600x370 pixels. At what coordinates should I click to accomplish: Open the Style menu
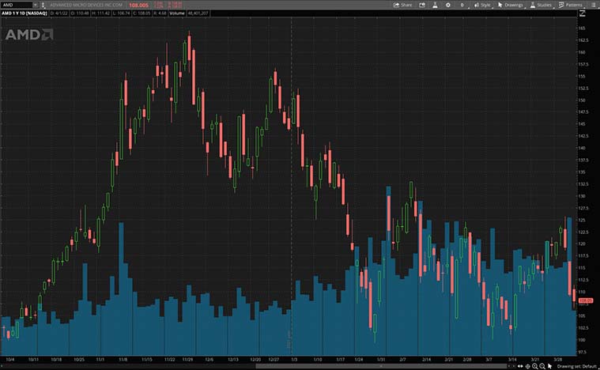pos(482,5)
